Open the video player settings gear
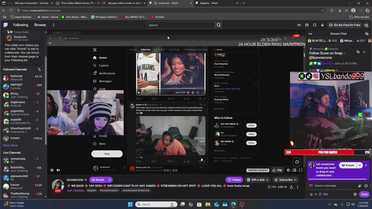 pos(288,170)
